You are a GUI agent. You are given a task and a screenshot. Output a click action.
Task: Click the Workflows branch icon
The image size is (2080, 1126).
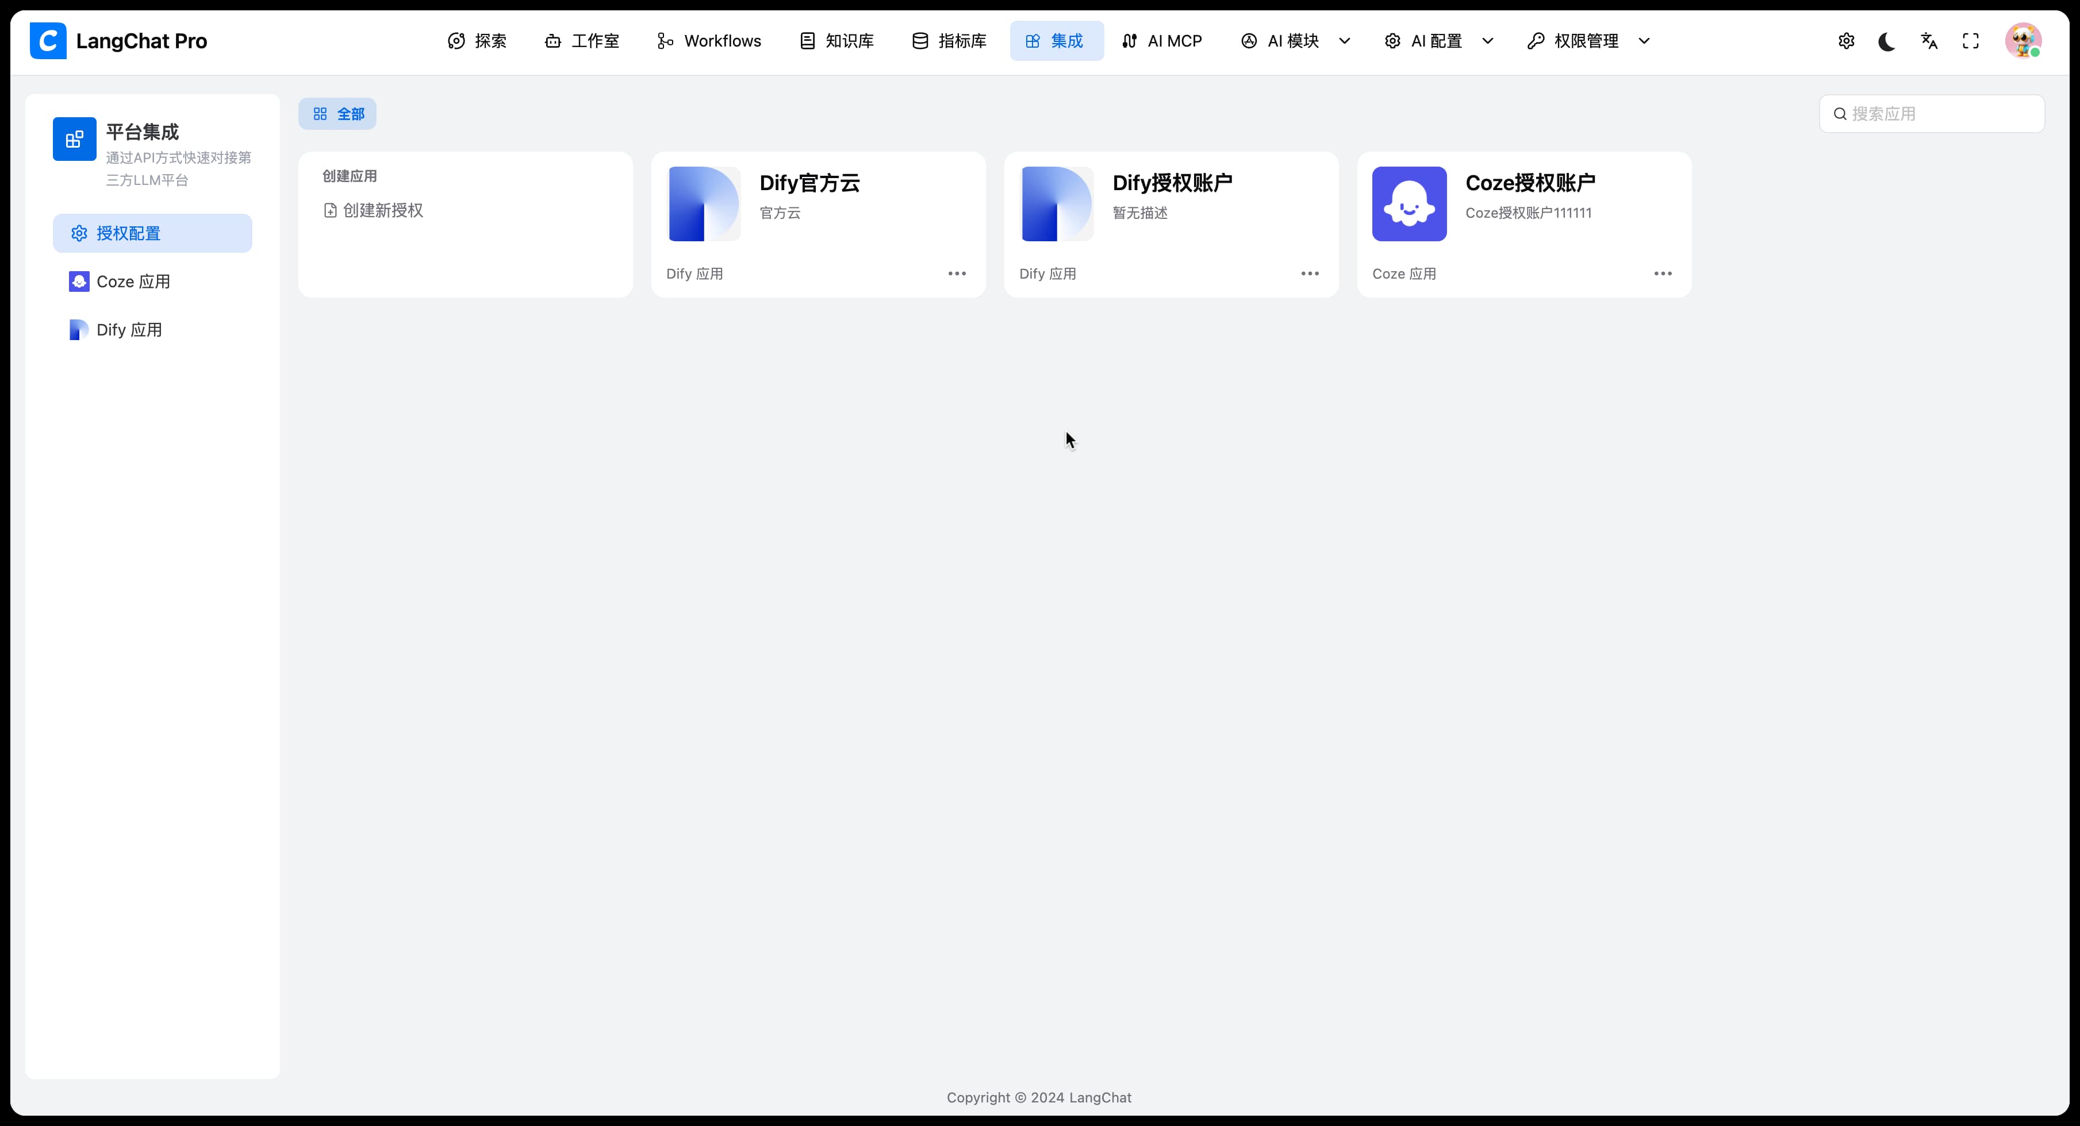tap(665, 41)
